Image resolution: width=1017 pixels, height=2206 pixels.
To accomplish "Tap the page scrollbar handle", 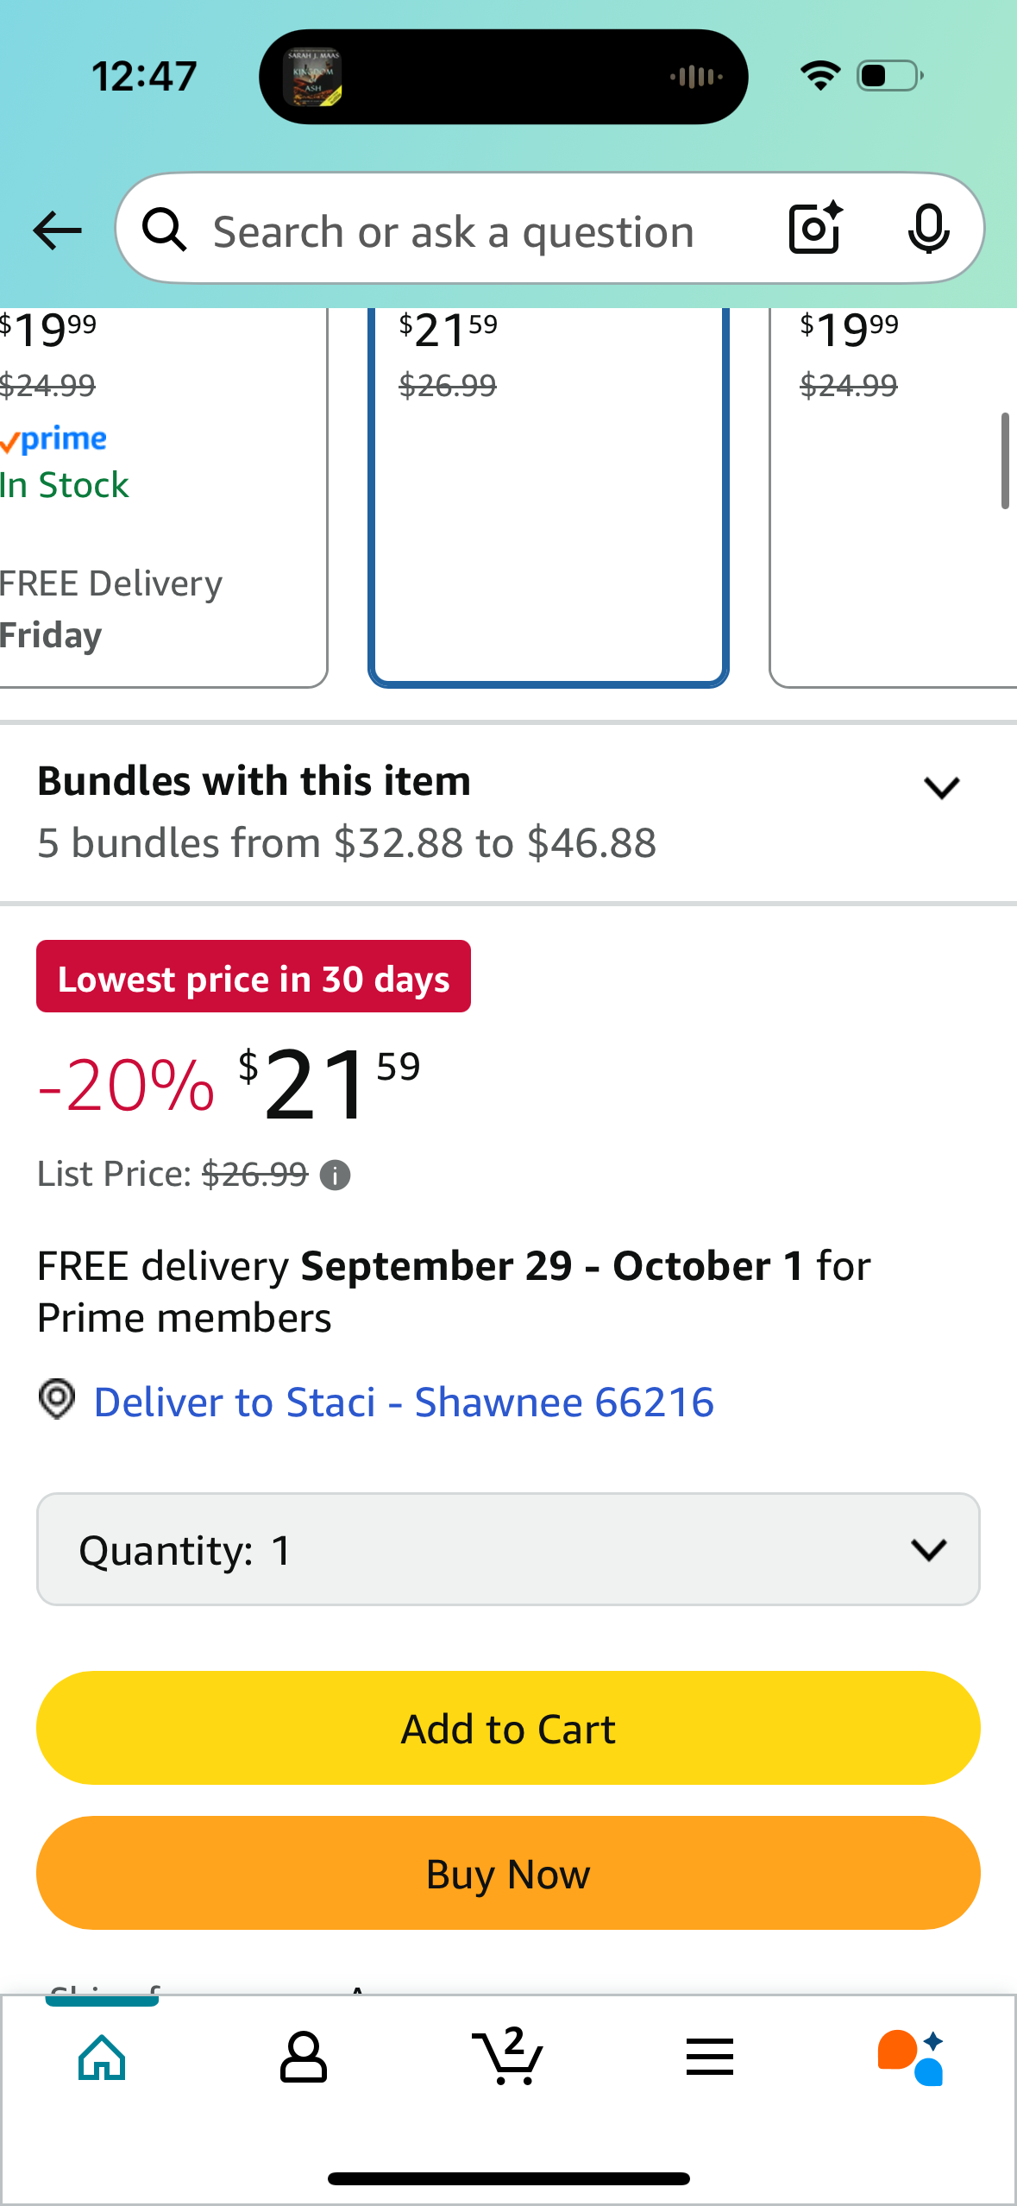I will coord(1005,461).
